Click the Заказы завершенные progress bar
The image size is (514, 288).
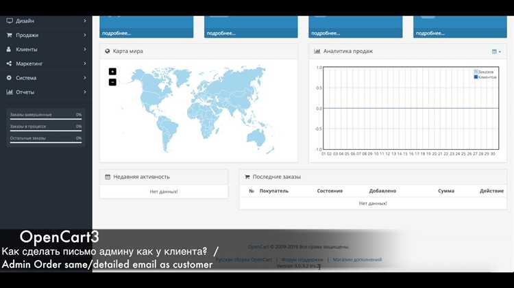(45, 119)
